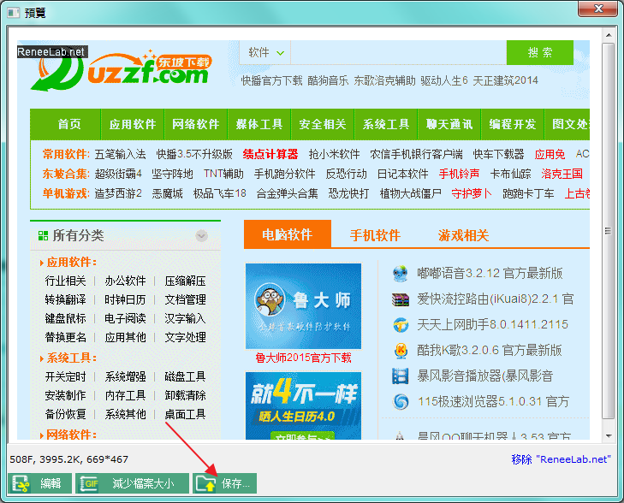
Task: Click the 天天上网助手 app icon
Action: click(401, 325)
